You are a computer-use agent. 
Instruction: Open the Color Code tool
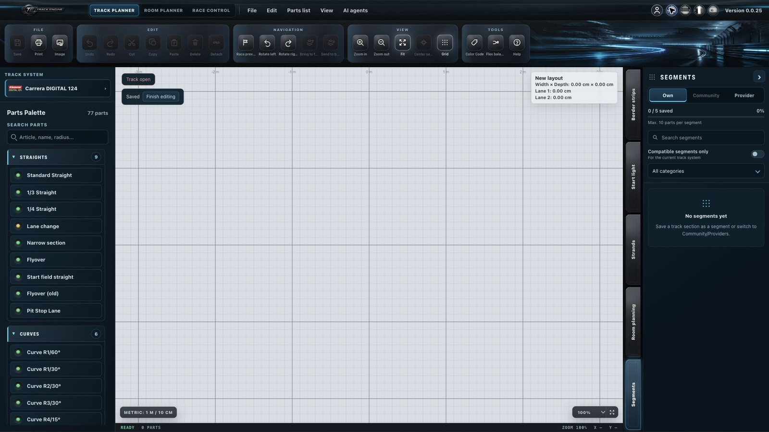coord(474,43)
